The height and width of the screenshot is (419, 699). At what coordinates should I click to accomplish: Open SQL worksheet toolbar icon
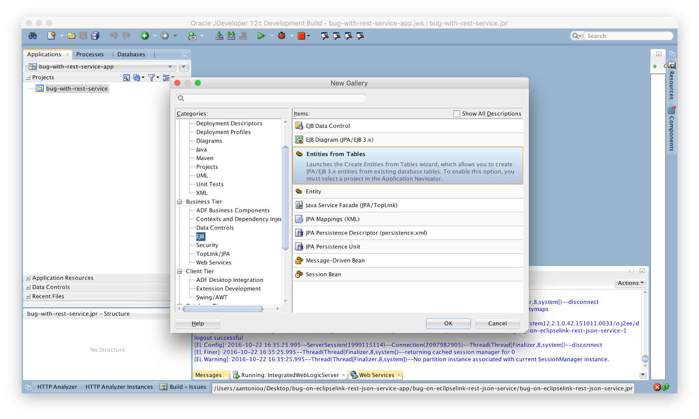pyautogui.click(x=192, y=36)
